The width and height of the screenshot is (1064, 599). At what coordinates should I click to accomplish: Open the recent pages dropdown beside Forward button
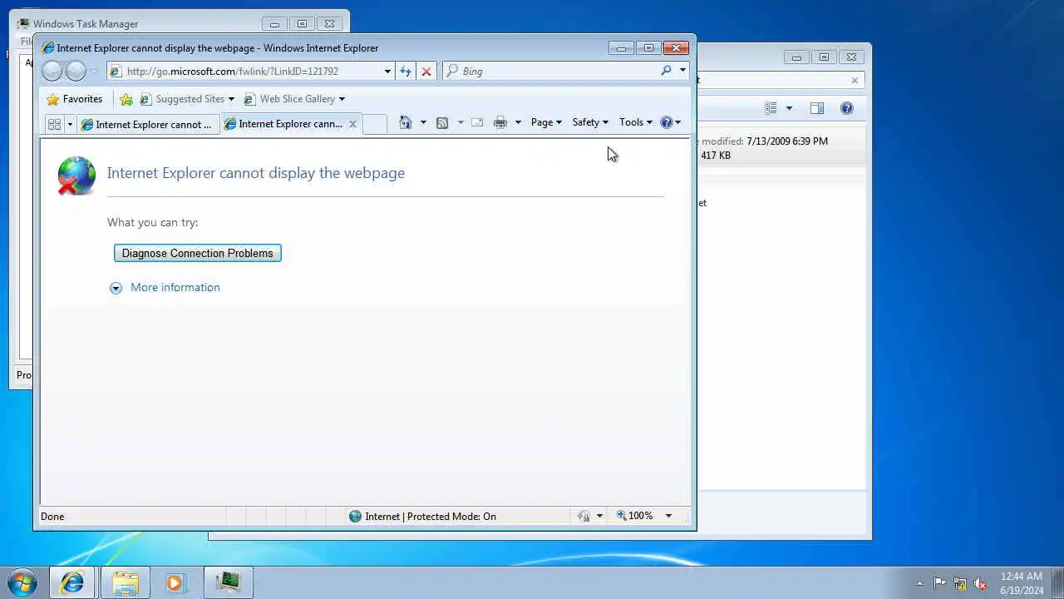93,72
